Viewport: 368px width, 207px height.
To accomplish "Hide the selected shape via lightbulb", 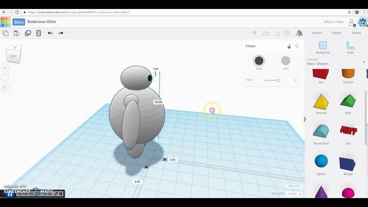I will point(297,46).
